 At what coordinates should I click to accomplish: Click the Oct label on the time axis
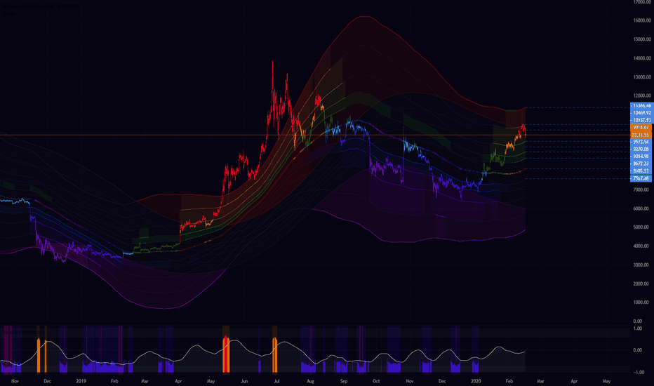376,381
